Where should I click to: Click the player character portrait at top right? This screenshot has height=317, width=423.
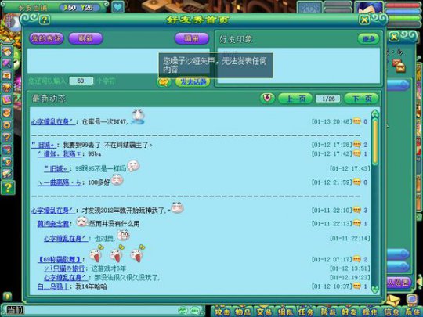369,7
